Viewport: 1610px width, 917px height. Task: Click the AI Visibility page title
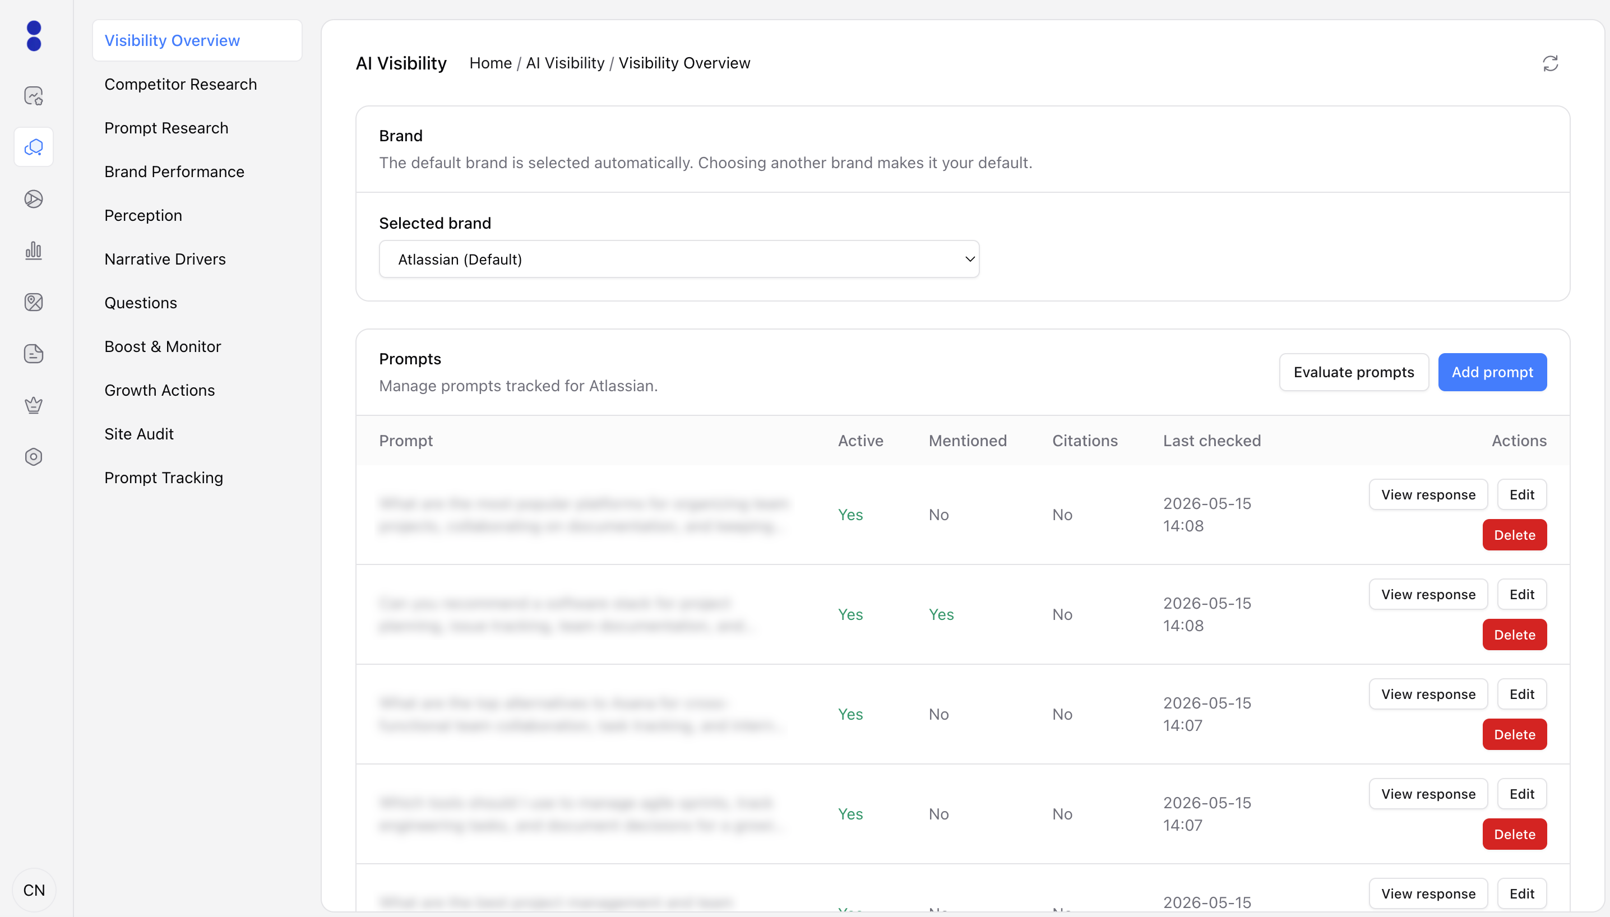(401, 63)
